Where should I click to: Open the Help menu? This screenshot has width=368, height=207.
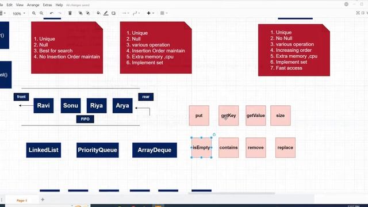tap(59, 5)
